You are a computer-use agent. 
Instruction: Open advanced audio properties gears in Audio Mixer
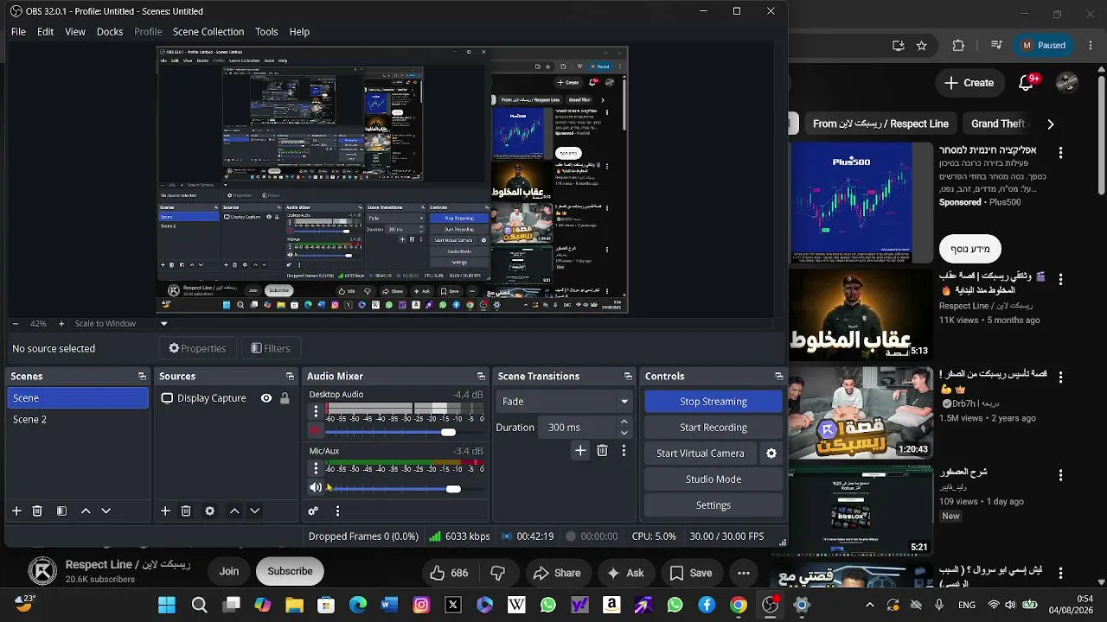tap(313, 511)
